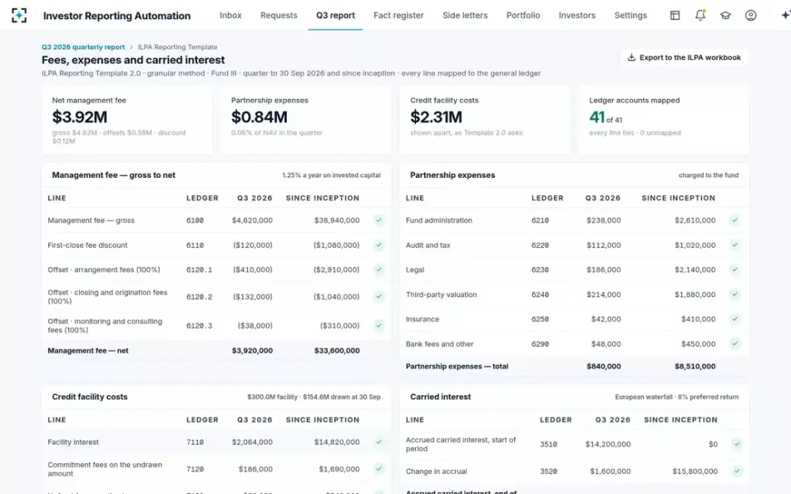Open the layout panel icon in header
This screenshot has width=791, height=494.
(675, 15)
